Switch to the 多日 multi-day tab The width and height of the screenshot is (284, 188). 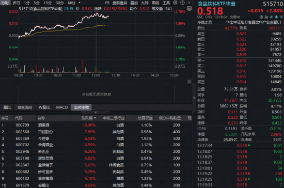tap(16, 3)
